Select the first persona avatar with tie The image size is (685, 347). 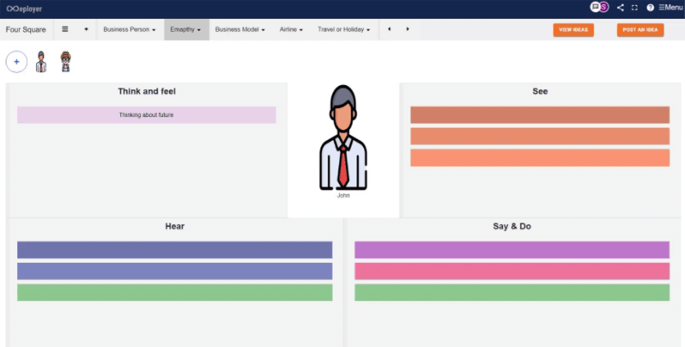click(x=41, y=62)
